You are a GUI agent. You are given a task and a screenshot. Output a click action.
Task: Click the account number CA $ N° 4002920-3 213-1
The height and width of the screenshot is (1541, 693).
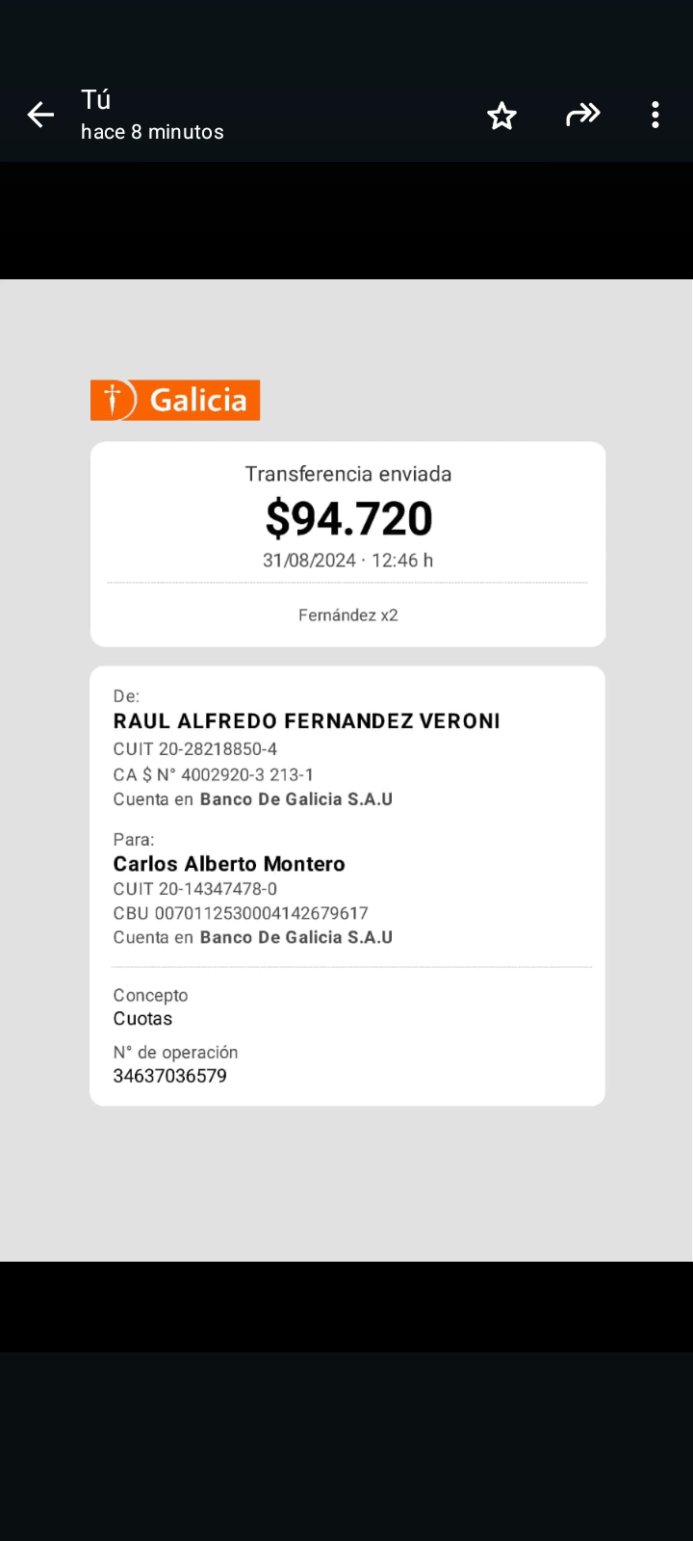click(x=214, y=774)
